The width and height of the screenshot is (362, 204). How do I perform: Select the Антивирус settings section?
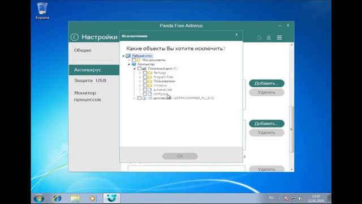coord(94,70)
